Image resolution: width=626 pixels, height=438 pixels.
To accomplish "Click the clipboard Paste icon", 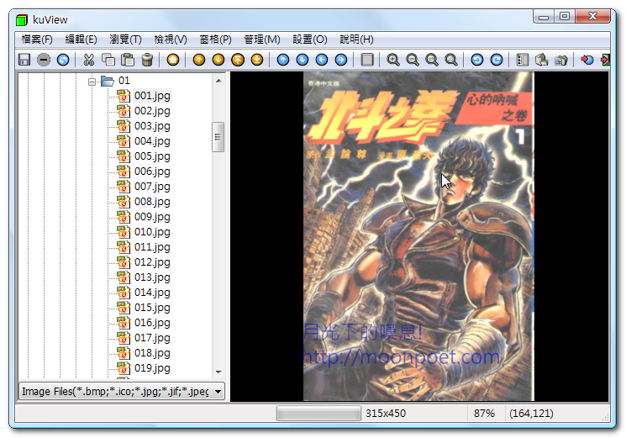I will pos(128,60).
